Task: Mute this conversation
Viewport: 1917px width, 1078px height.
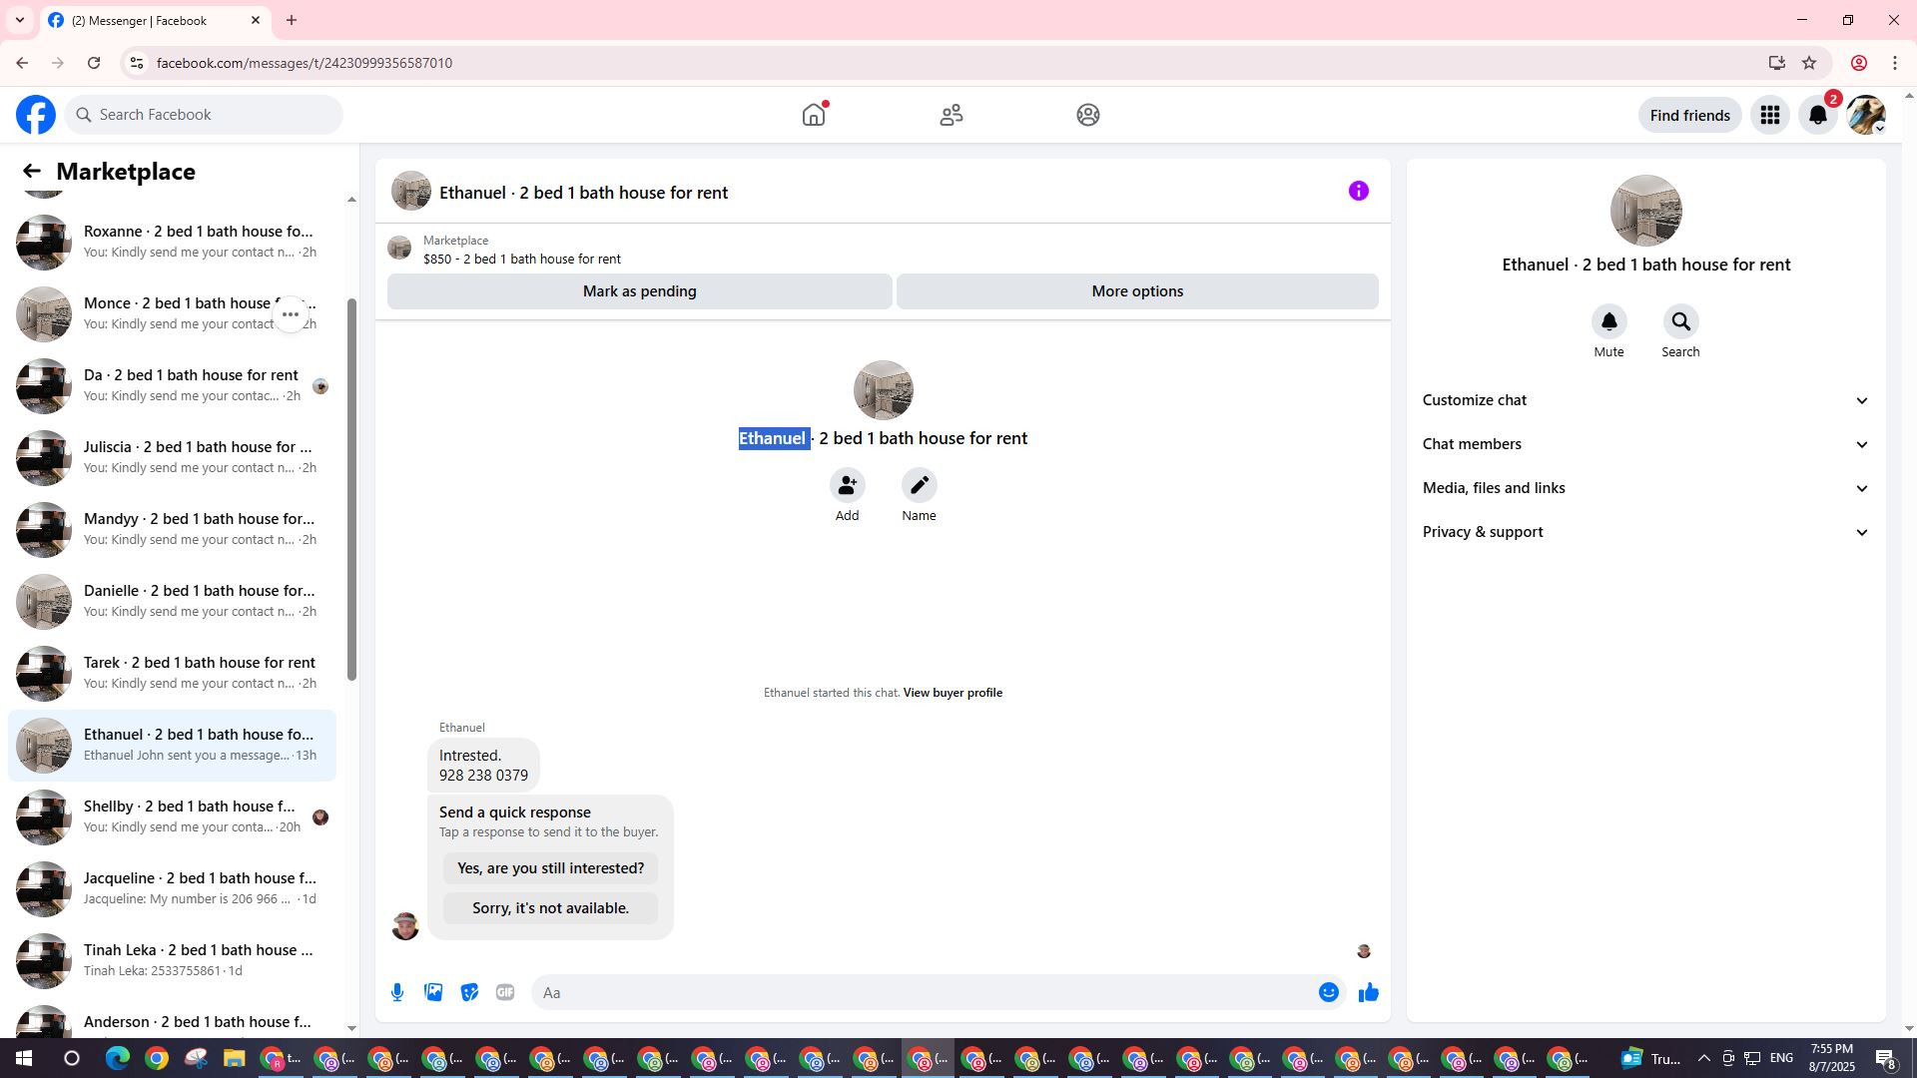Action: point(1608,321)
